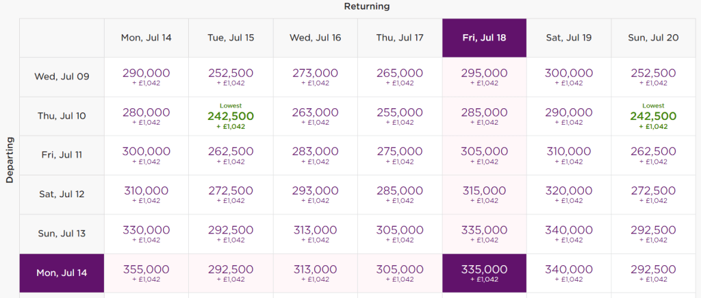Select the lowest fare returning Tue, Jul 15
This screenshot has width=701, height=298.
[230, 116]
